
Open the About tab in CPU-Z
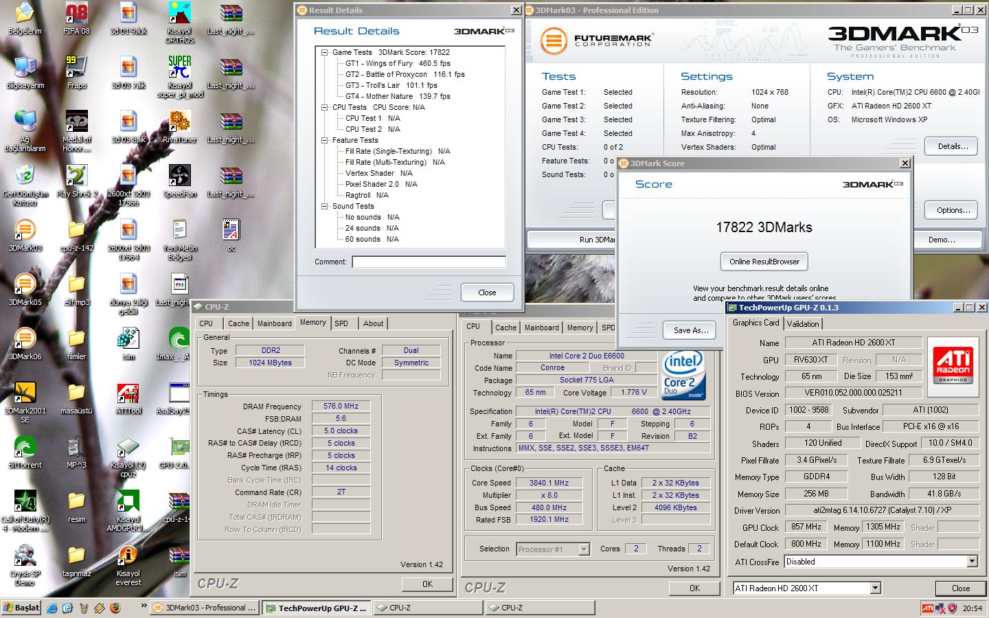(x=374, y=323)
